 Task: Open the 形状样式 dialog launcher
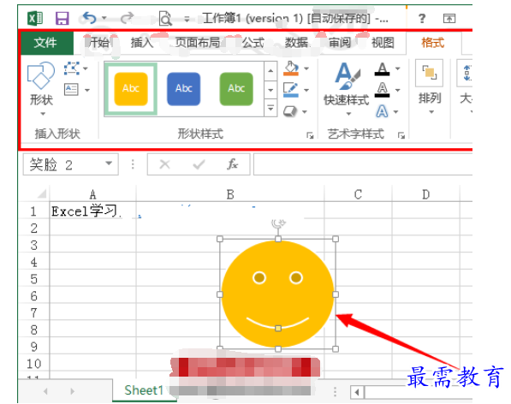click(310, 135)
